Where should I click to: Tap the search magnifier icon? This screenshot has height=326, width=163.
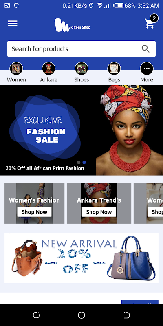[x=145, y=49]
